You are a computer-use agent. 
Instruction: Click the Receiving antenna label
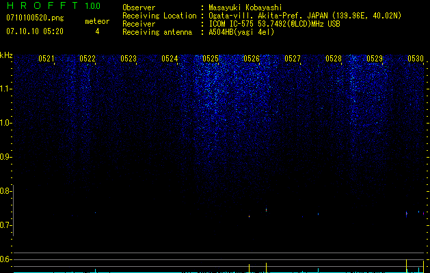157,32
